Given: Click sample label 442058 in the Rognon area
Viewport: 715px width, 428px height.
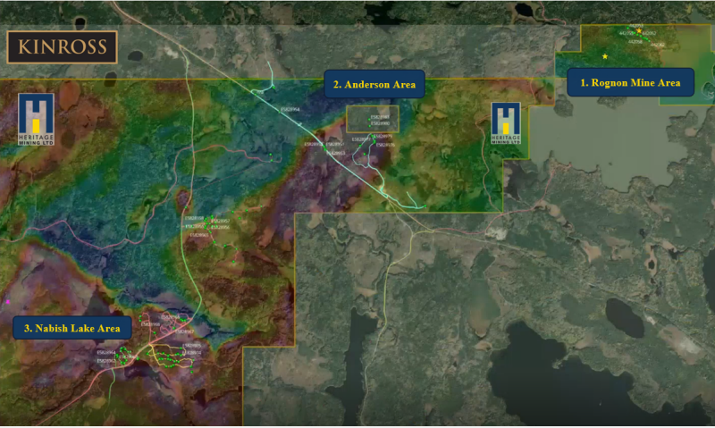Looking at the screenshot, I should click(635, 41).
